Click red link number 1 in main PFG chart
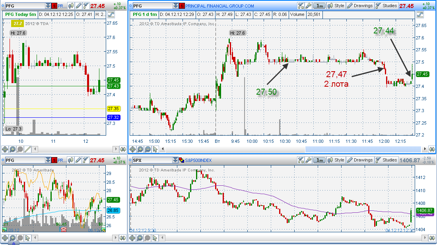Viewport: 437px width, 245px height. (x=182, y=6)
